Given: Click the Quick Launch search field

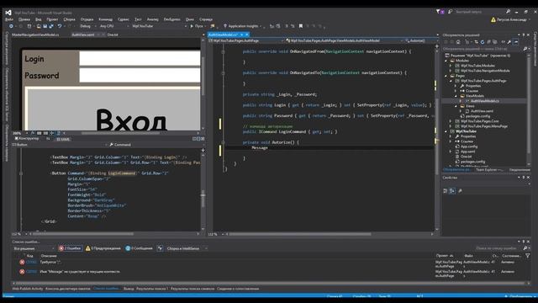Looking at the screenshot, I should (x=479, y=12).
